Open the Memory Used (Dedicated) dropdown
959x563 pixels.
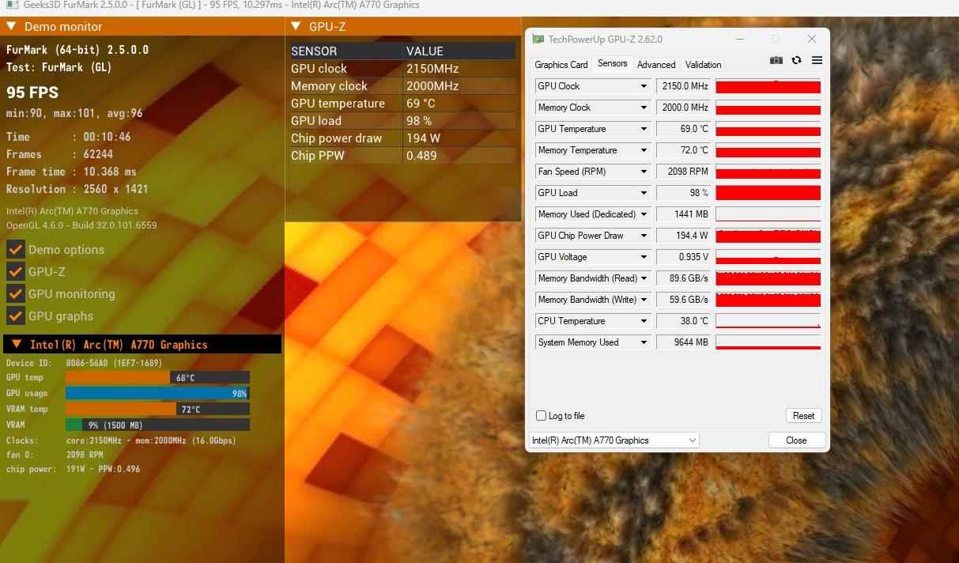(x=644, y=214)
